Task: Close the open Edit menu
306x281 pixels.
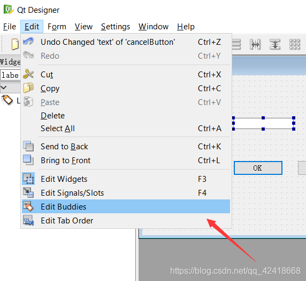Action: tap(32, 27)
